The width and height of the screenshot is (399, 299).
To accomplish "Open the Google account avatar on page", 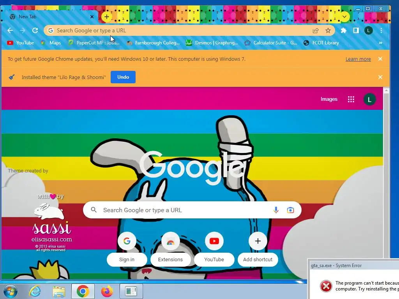I will 369,99.
